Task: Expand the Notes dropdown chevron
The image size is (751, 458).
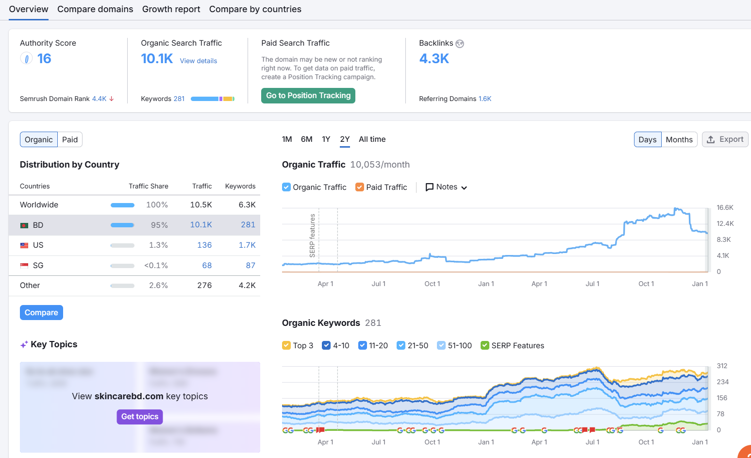Action: pos(464,188)
